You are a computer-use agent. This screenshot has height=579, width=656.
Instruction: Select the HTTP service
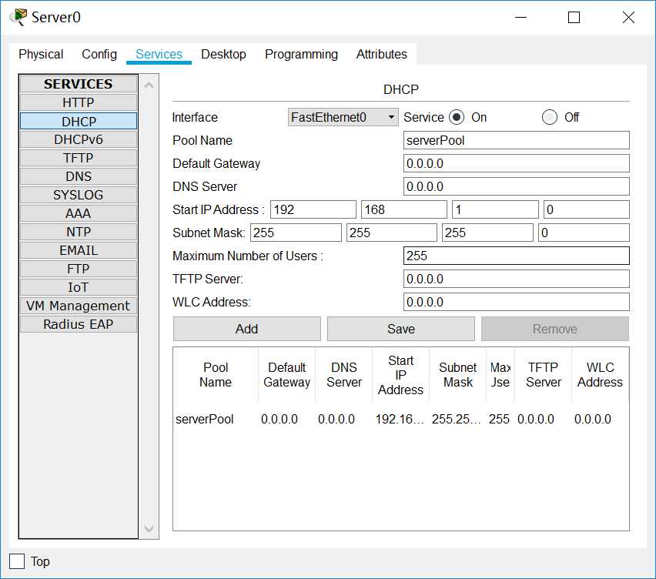[79, 102]
